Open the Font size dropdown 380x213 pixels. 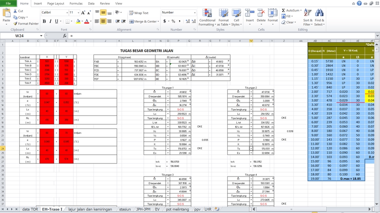point(78,12)
